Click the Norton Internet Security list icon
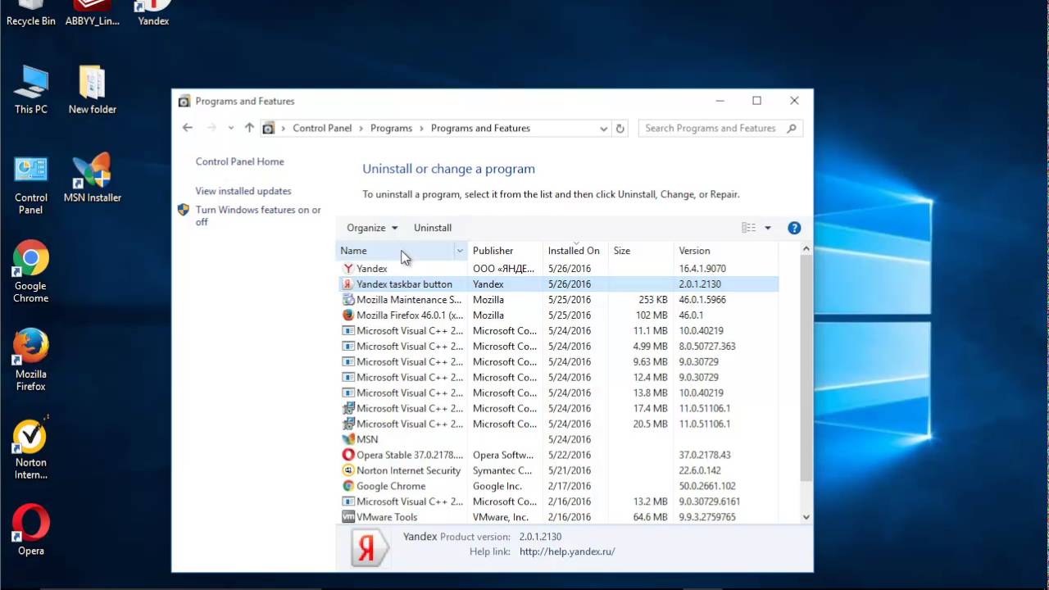1049x590 pixels. pos(347,470)
